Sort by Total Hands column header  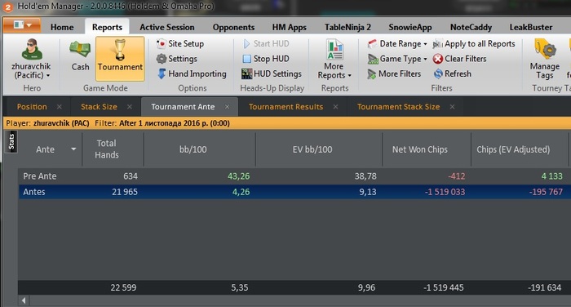click(x=113, y=149)
